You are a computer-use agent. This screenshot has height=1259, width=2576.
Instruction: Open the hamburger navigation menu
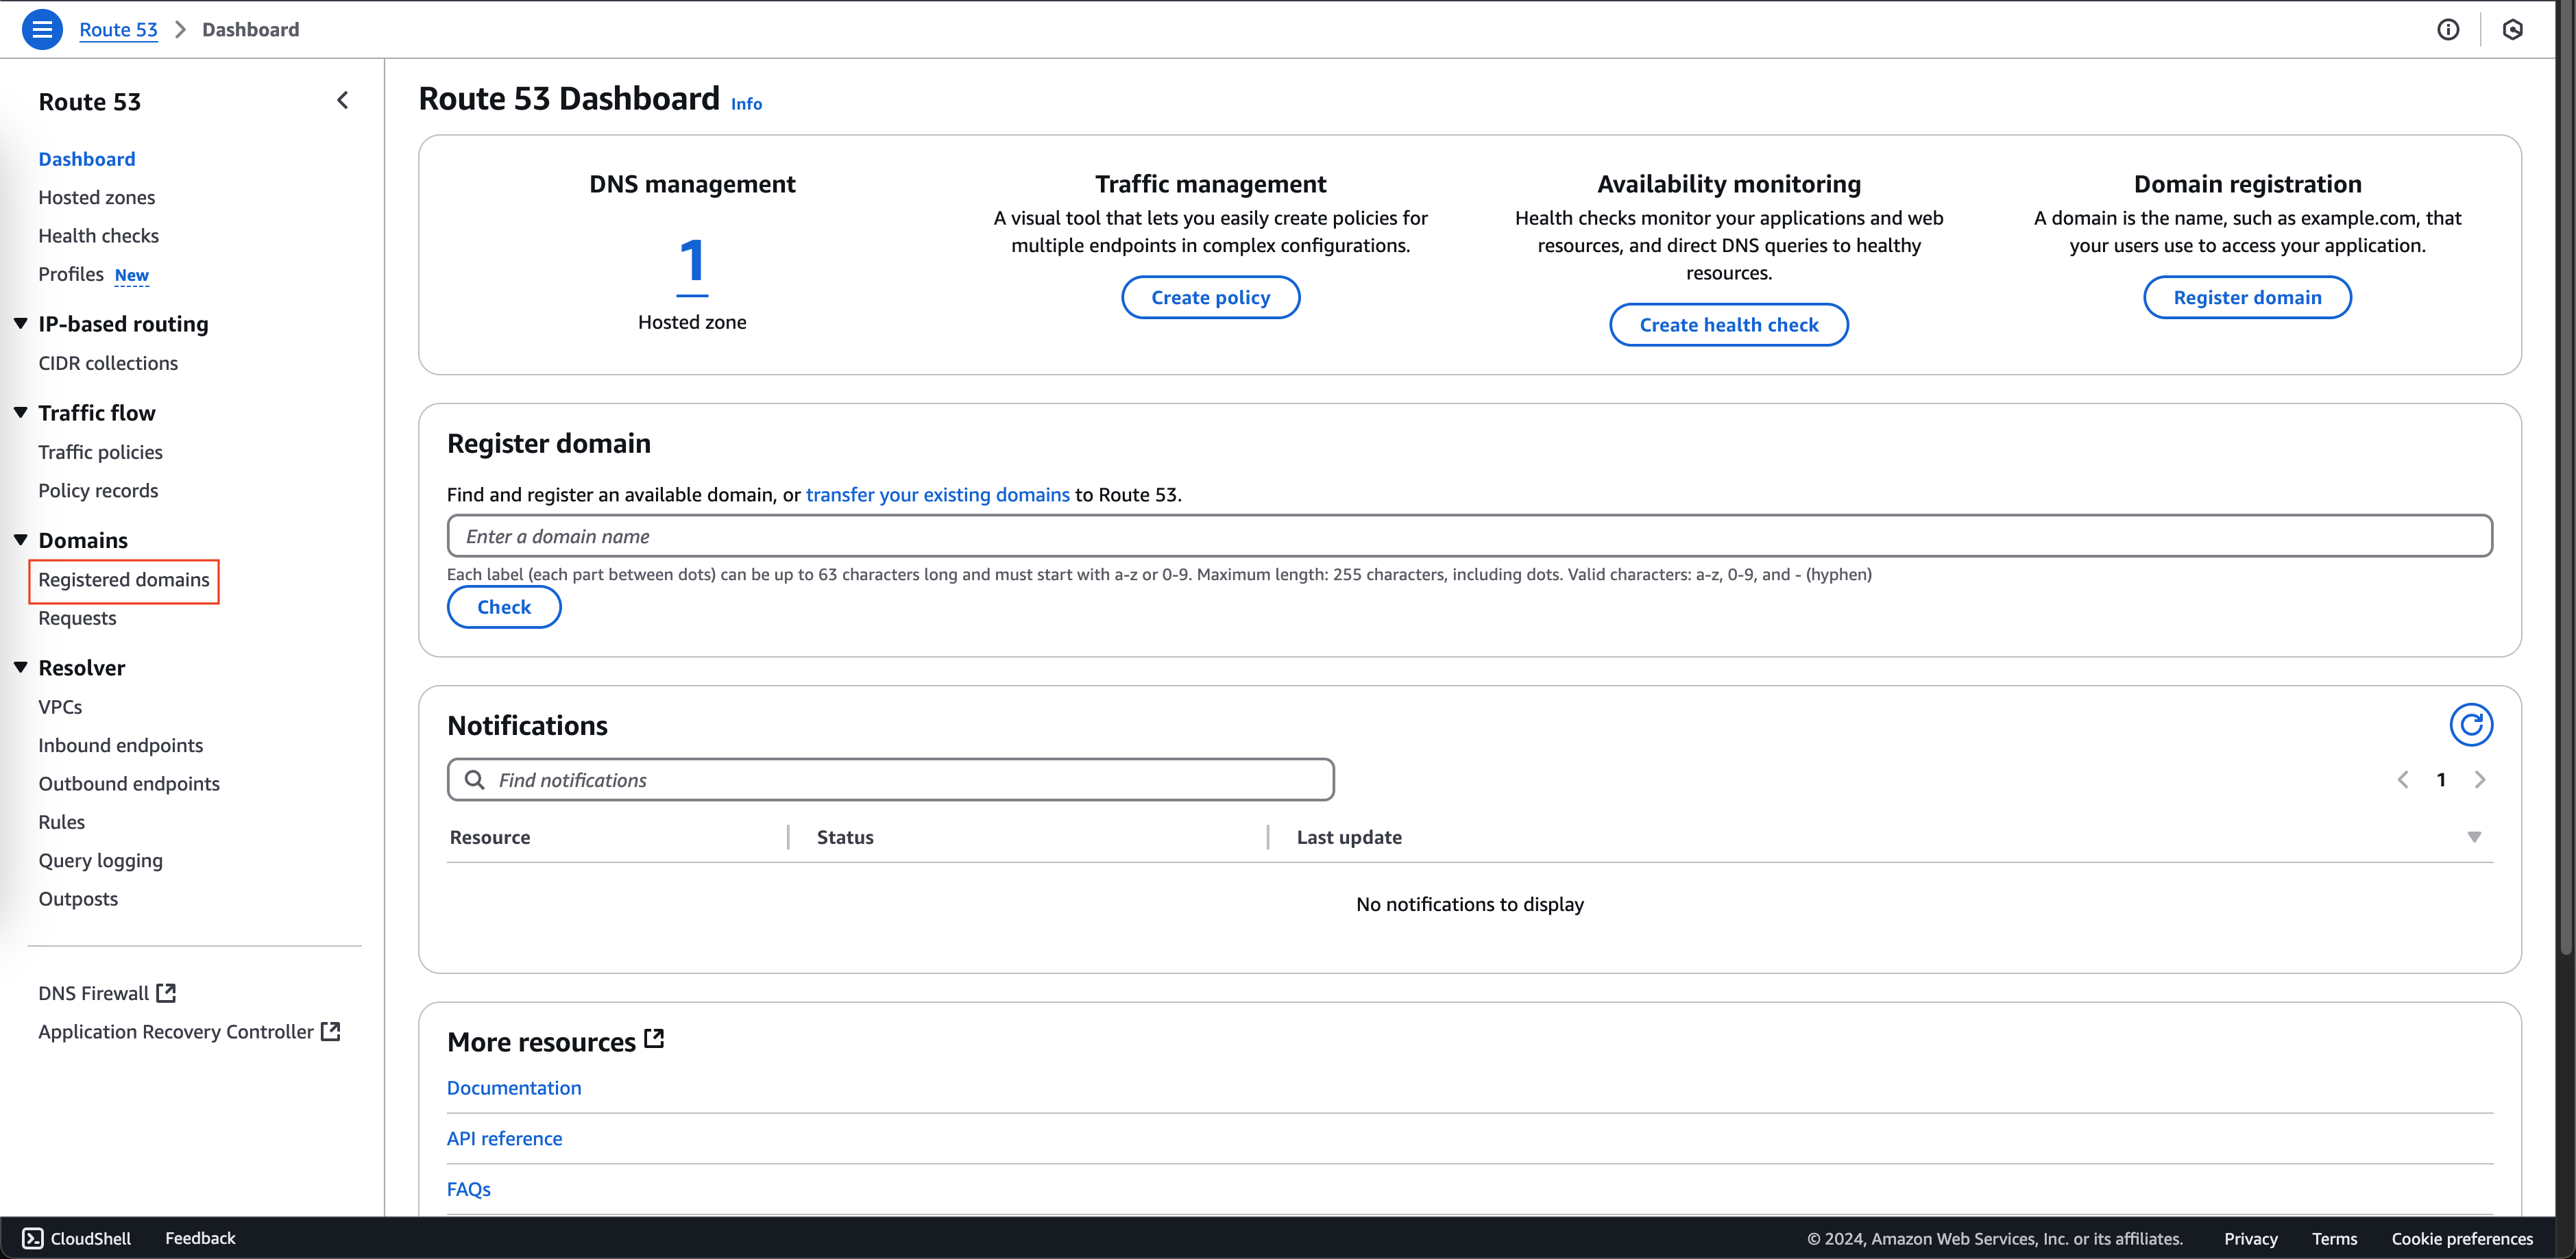point(42,29)
